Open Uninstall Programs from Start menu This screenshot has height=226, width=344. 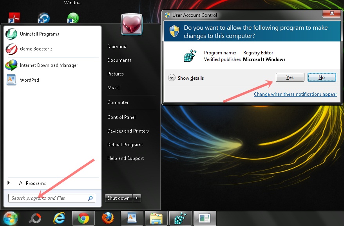(x=40, y=34)
